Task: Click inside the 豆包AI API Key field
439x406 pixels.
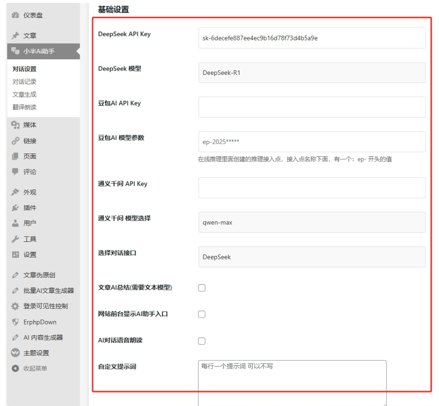Action: (311, 107)
